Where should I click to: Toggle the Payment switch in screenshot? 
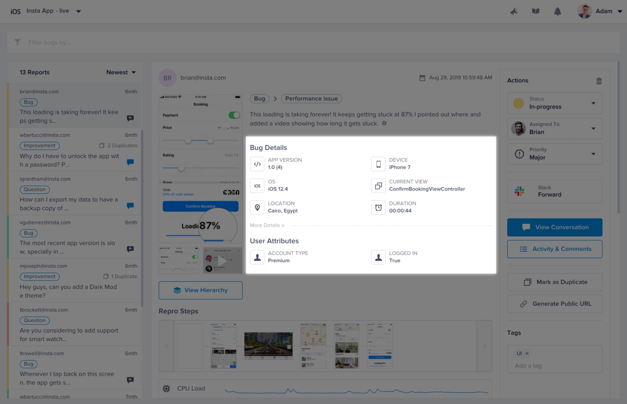coord(234,115)
